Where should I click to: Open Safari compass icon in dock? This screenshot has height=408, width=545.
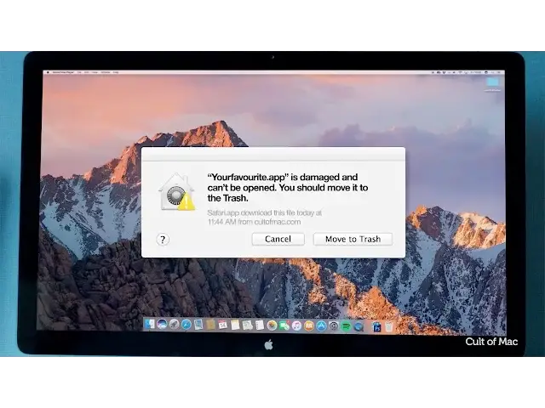pyautogui.click(x=186, y=325)
